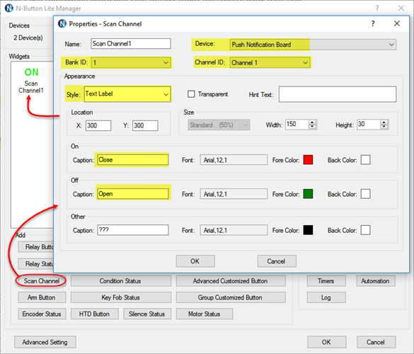
Task: Click the Hint Text input field
Action: [x=338, y=94]
